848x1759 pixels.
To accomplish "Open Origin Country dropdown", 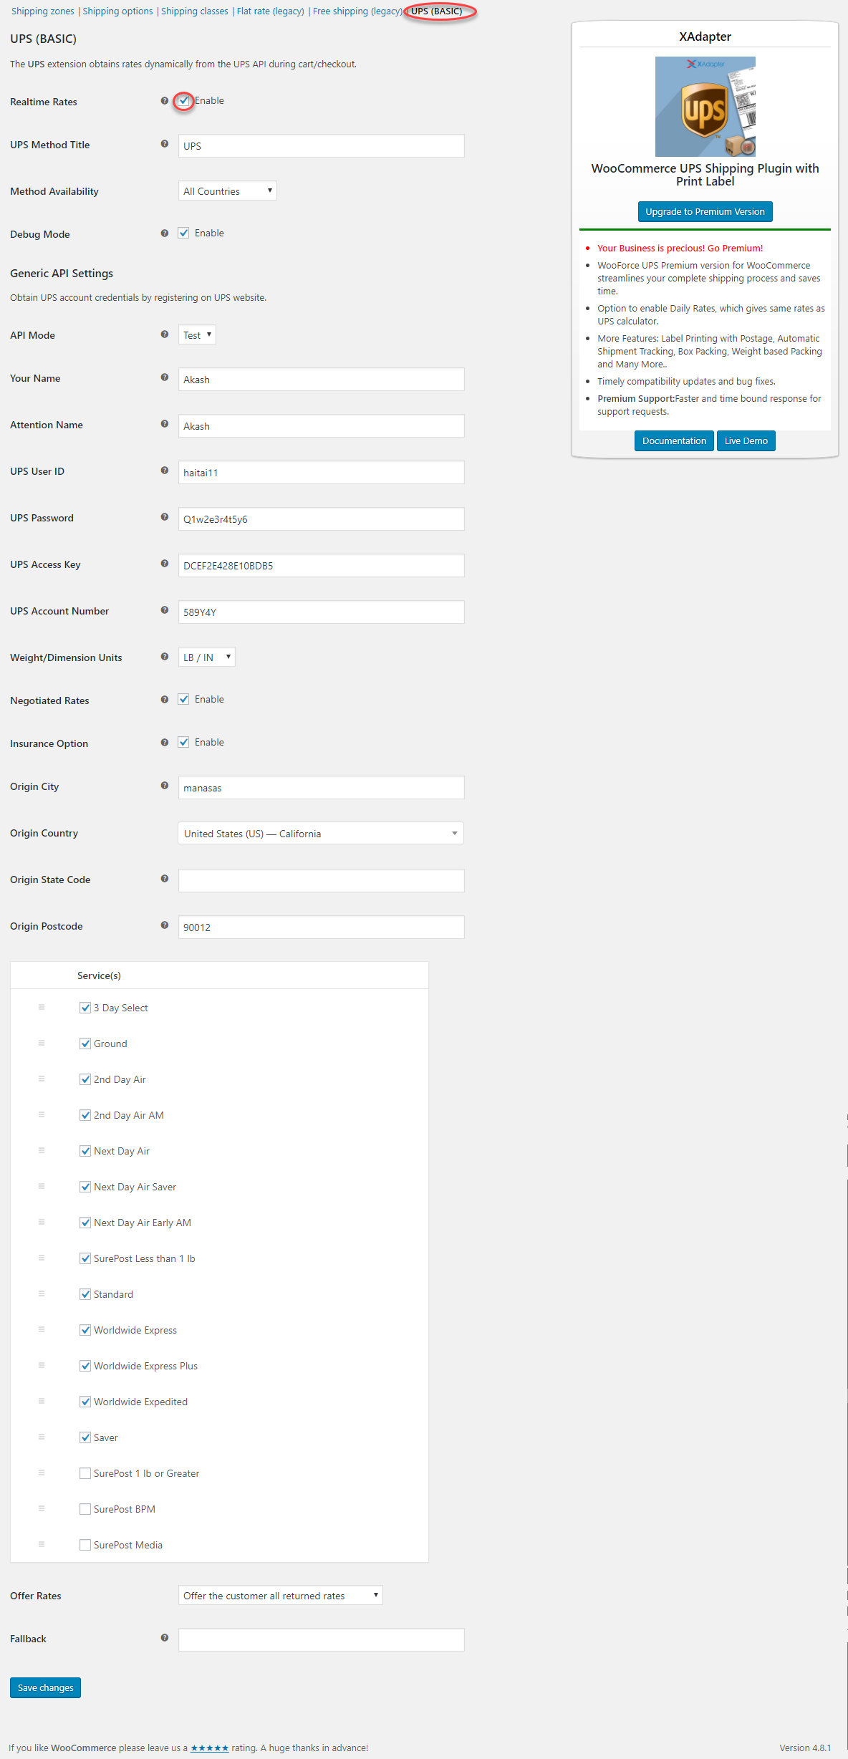I will tap(321, 833).
